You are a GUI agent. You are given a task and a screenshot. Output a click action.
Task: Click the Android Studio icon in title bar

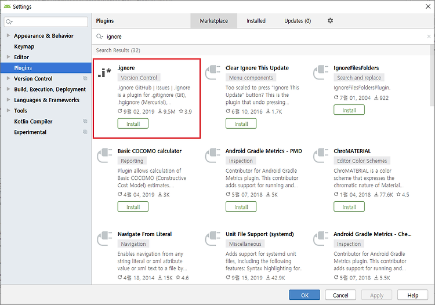pyautogui.click(x=7, y=6)
